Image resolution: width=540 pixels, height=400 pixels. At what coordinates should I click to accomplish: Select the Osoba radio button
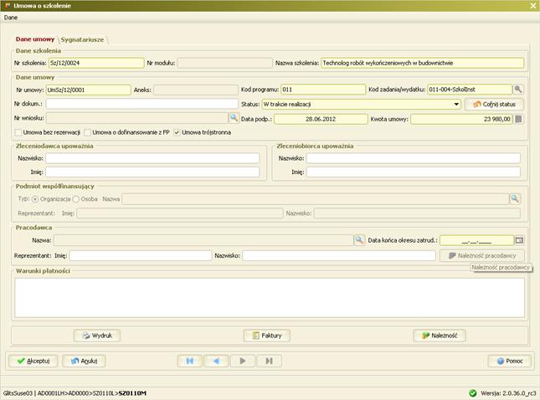(75, 199)
